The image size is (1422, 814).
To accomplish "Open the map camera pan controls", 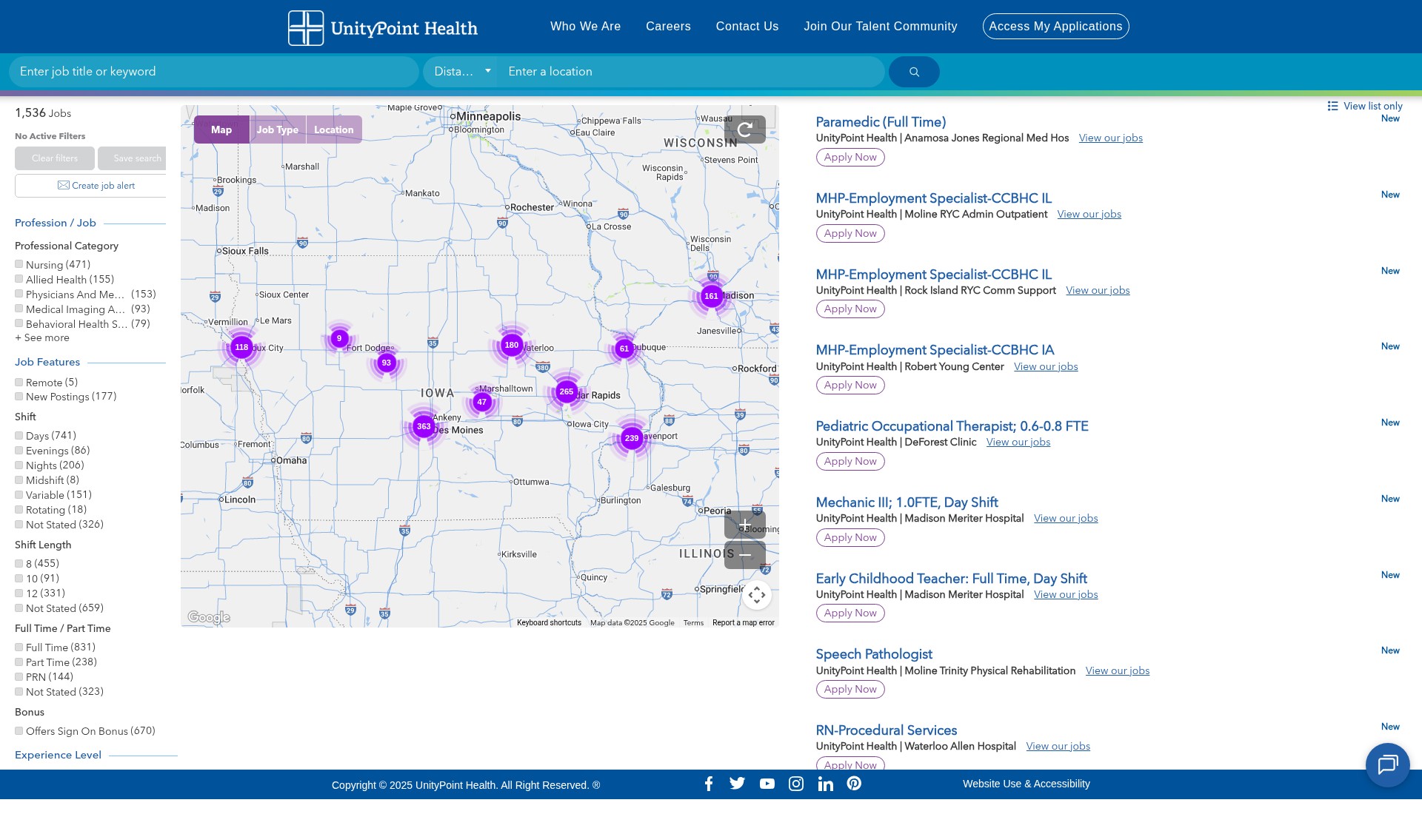I will (x=756, y=595).
